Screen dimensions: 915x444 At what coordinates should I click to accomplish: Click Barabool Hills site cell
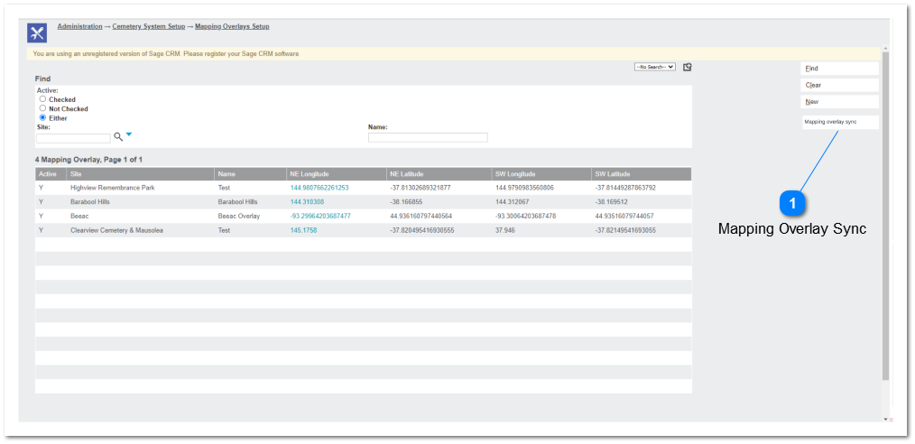click(x=90, y=202)
